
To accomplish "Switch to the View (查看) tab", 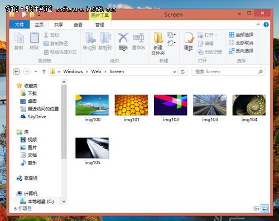I will click(x=78, y=25).
